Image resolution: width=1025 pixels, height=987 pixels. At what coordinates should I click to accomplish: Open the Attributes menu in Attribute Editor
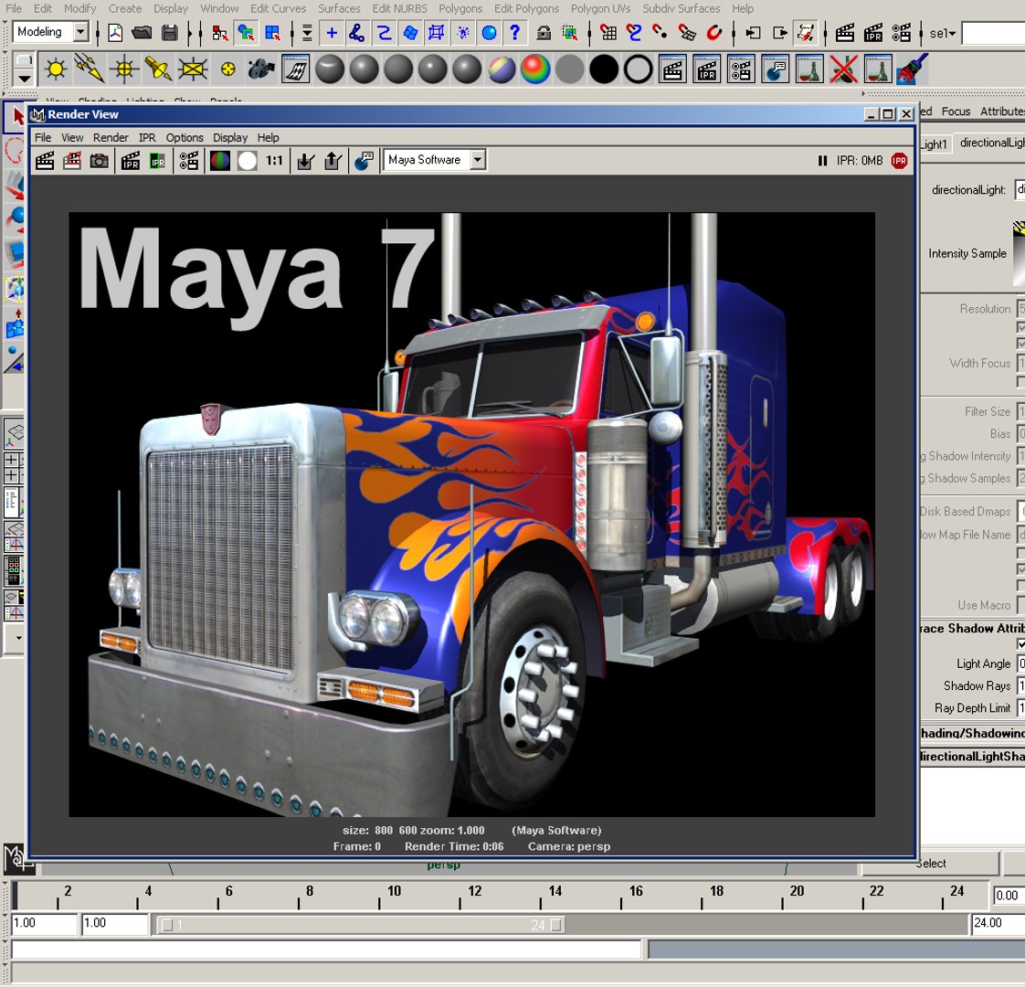1002,111
